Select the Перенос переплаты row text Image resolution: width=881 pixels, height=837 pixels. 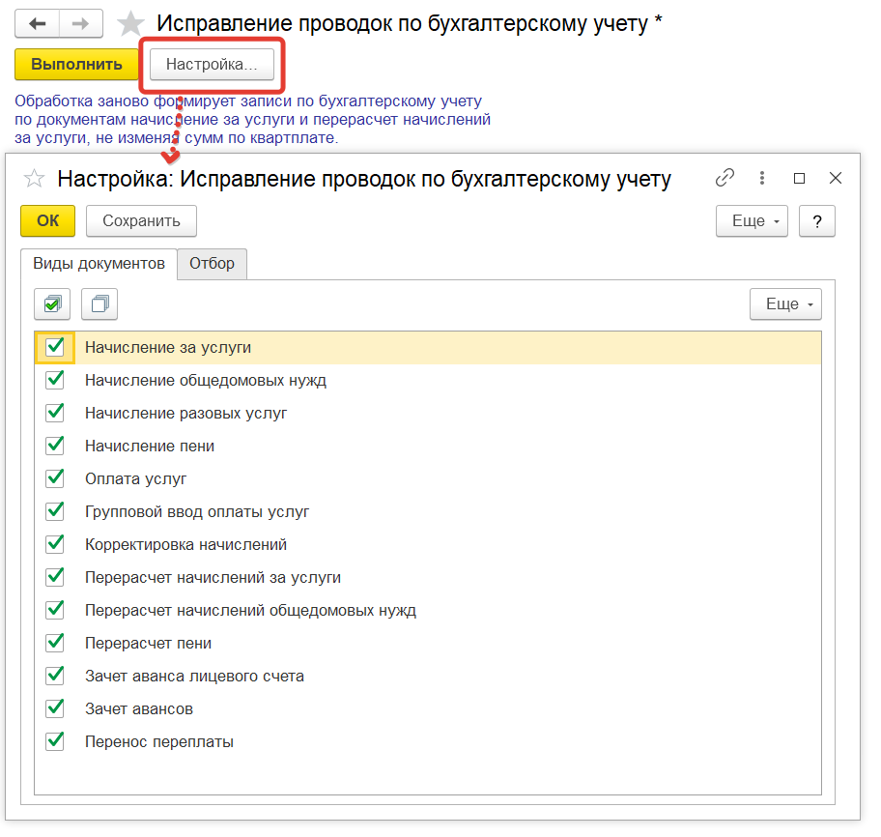pos(159,741)
